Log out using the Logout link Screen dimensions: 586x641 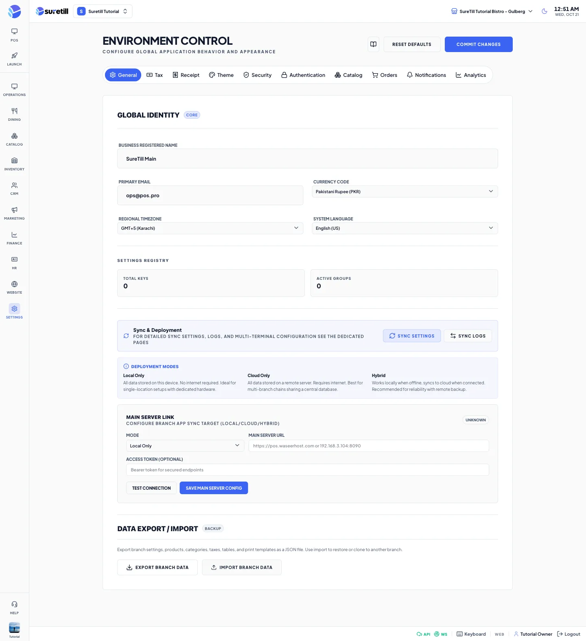coord(569,634)
